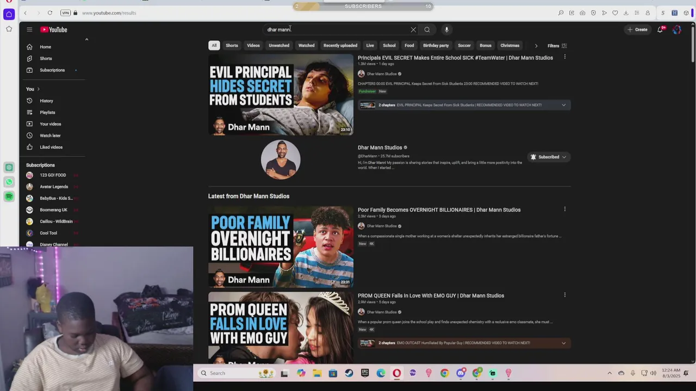The width and height of the screenshot is (696, 391).
Task: Open WhatsApp in the Opera sidebar
Action: point(9,182)
